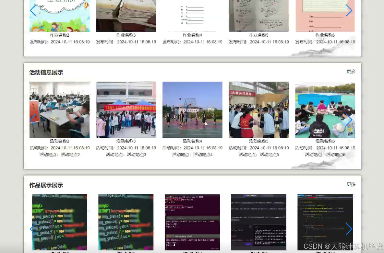Image resolution: width=384 pixels, height=253 pixels.
Task: Open the dark chat window work thumbnail
Action: click(x=259, y=222)
